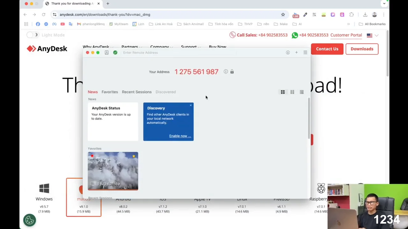The width and height of the screenshot is (408, 229).
Task: Open the MyXteam bookmark
Action: pyautogui.click(x=119, y=24)
